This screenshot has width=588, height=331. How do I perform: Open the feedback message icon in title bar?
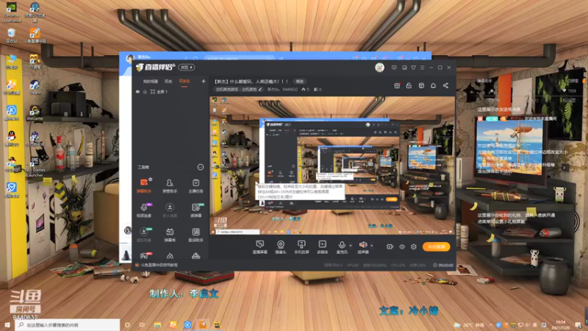[x=394, y=68]
